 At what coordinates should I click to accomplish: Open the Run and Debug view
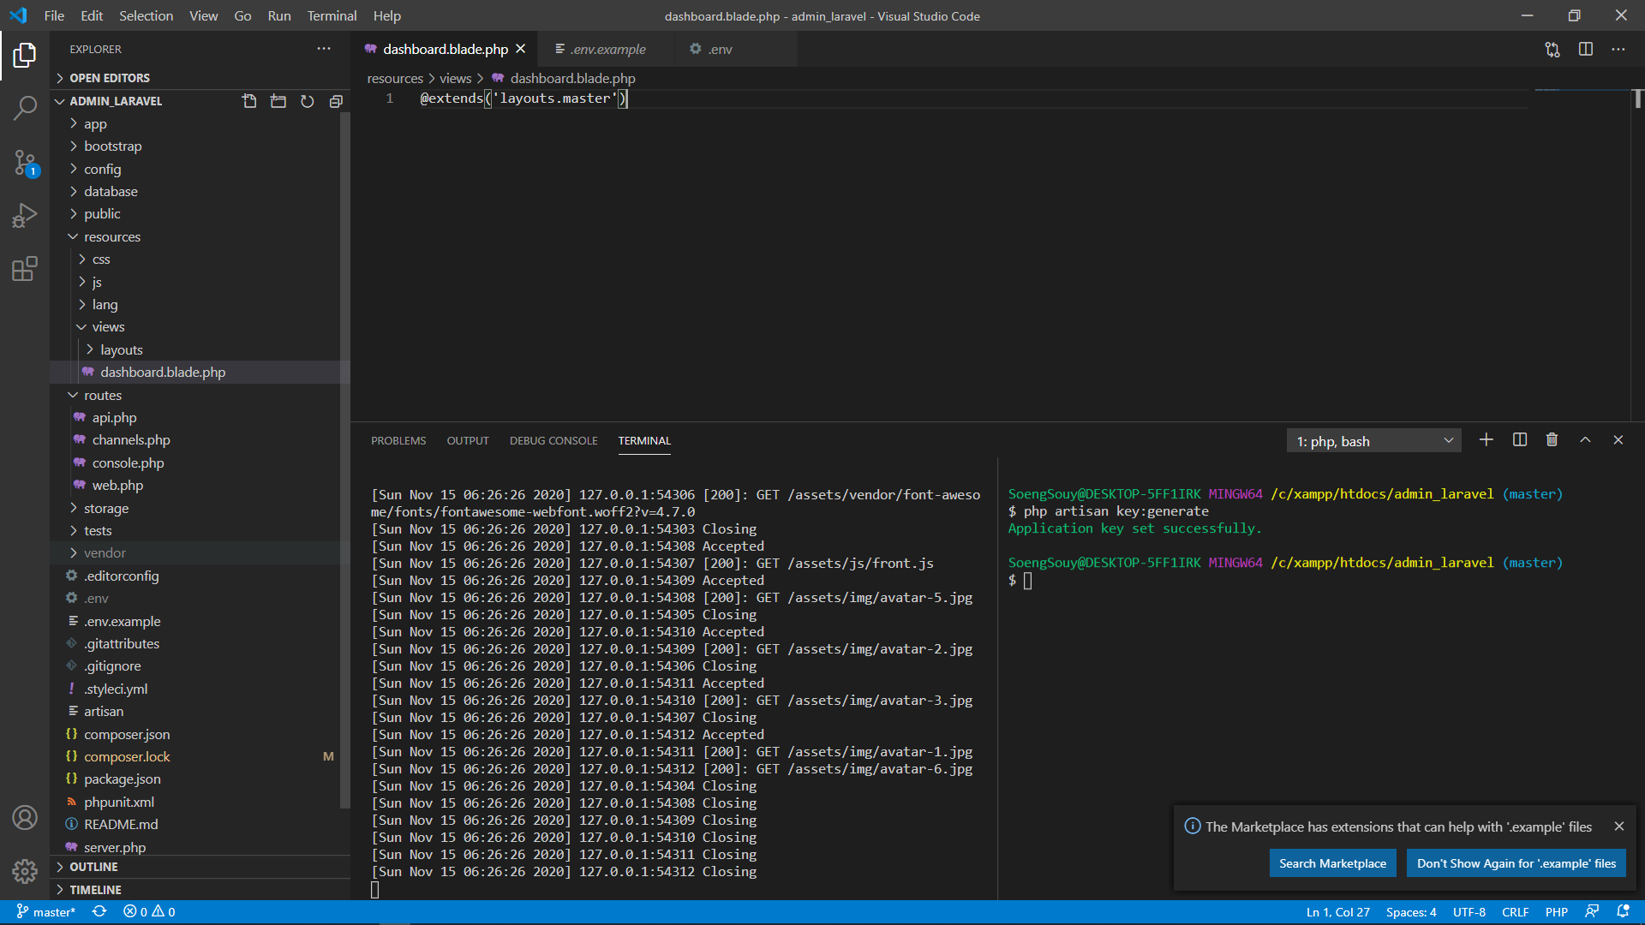coord(25,215)
